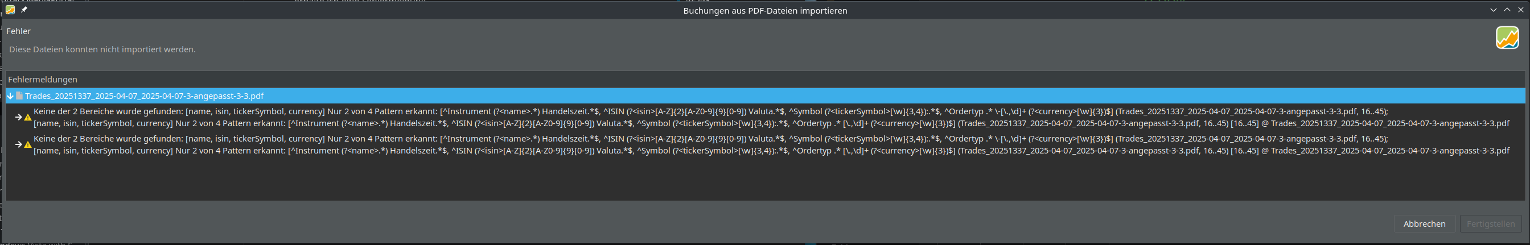Viewport: 1530px width, 245px height.
Task: Click the right arrow before the first error message
Action: coord(18,118)
